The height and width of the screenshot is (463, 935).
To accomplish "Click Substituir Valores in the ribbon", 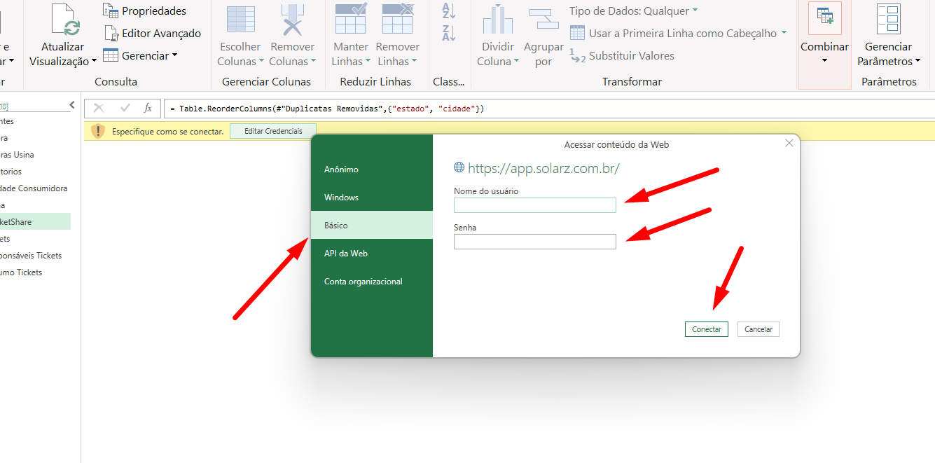I will [x=623, y=56].
